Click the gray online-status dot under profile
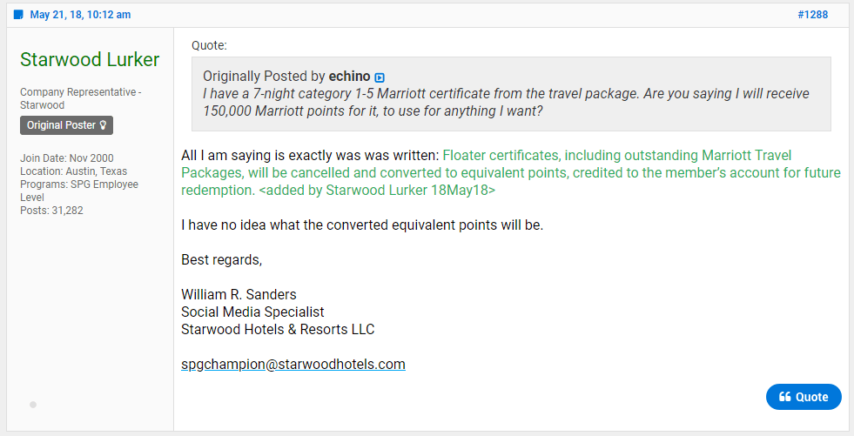Image resolution: width=854 pixels, height=436 pixels. click(x=33, y=405)
